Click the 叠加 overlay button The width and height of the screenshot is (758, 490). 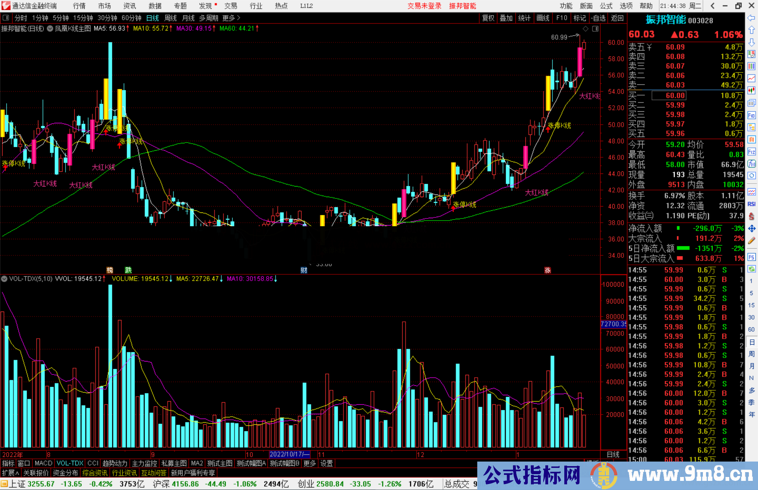tap(506, 18)
